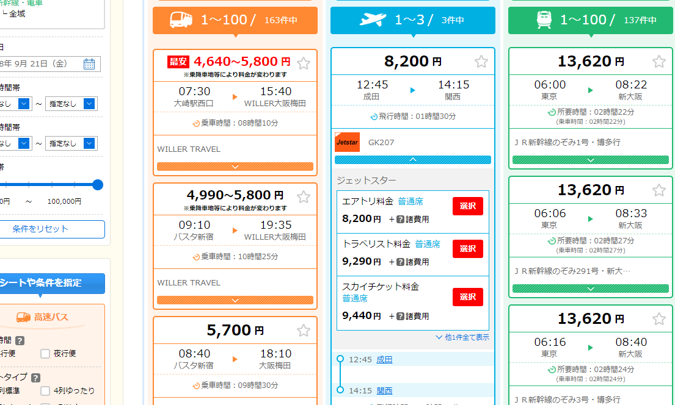Open help icon next to 時間 in 高速バス filter

coord(20,340)
